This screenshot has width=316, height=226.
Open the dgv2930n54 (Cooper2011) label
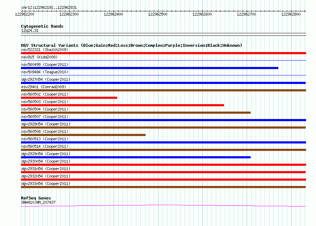coord(46,161)
